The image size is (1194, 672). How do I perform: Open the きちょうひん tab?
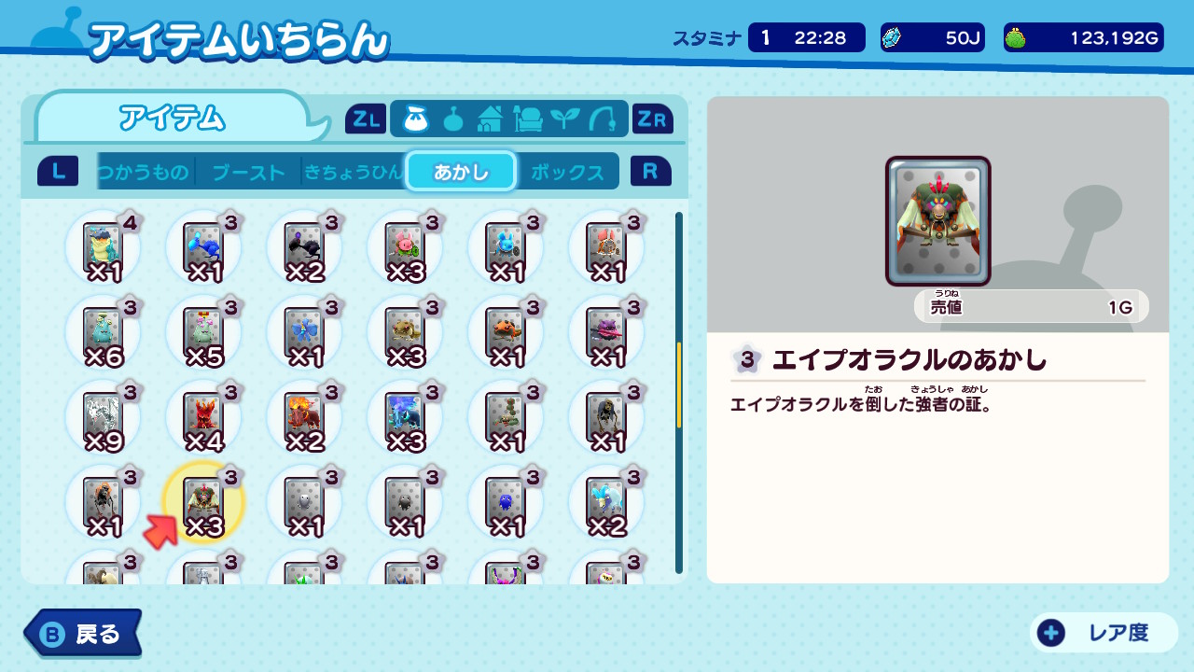pyautogui.click(x=353, y=172)
